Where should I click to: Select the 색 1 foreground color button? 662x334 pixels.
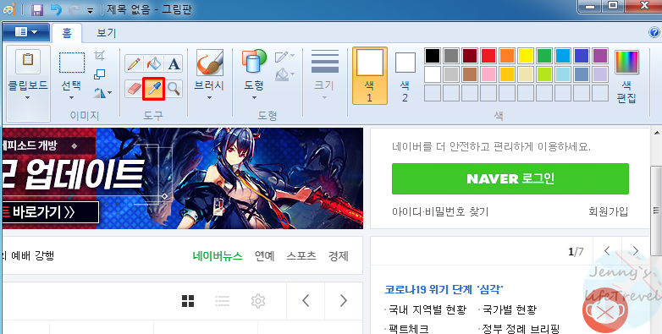[370, 76]
